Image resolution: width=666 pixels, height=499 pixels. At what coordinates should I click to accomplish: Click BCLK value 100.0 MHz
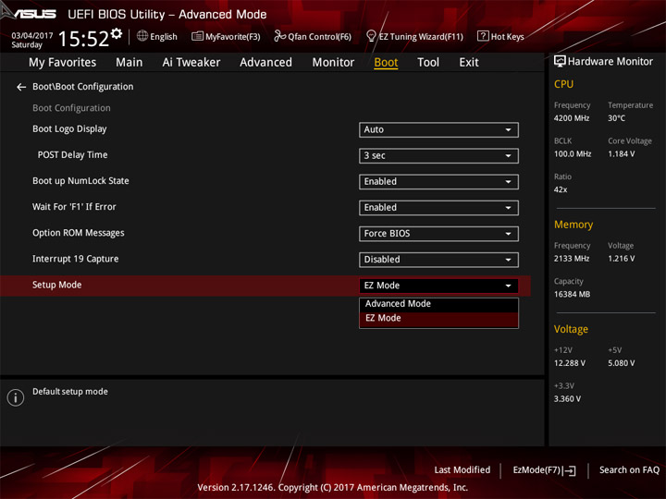[x=573, y=154]
